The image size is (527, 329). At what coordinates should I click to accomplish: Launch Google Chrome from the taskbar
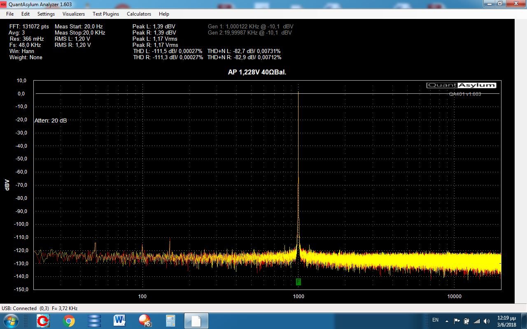click(69, 320)
